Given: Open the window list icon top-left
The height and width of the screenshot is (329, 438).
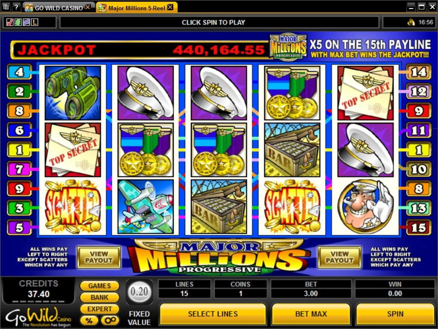Looking at the screenshot, I should [x=6, y=7].
